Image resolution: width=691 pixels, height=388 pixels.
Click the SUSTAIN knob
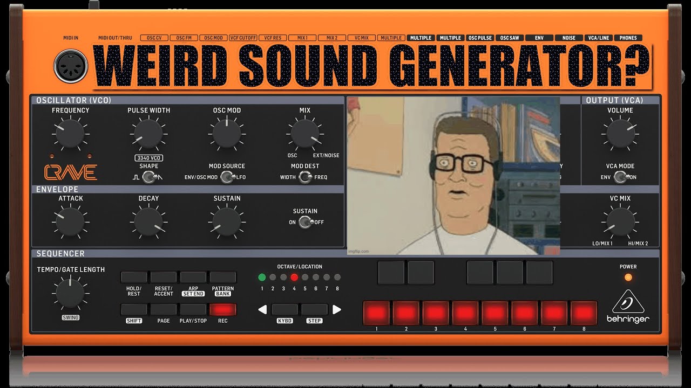click(227, 222)
